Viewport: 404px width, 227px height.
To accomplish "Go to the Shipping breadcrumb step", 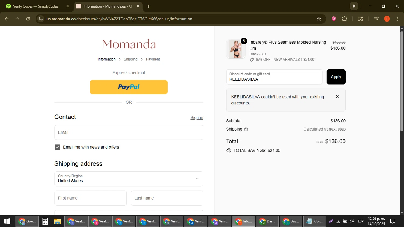I will point(131,59).
